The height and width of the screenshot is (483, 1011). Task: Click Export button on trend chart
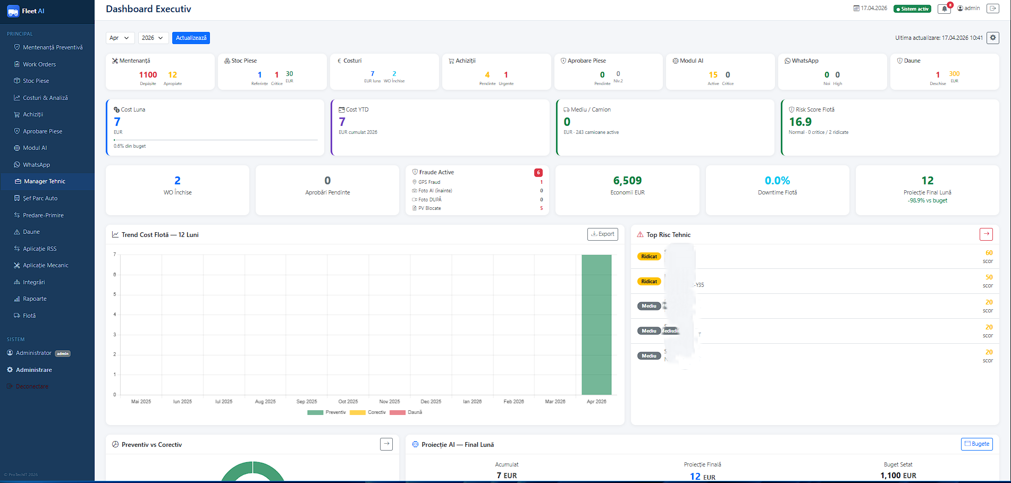click(x=602, y=234)
